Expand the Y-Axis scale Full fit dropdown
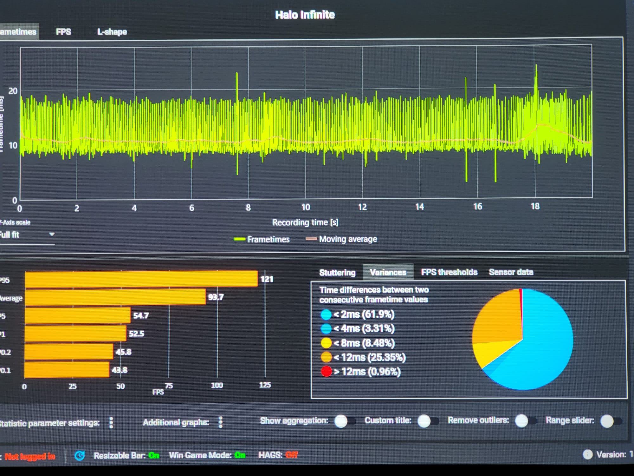 27,235
